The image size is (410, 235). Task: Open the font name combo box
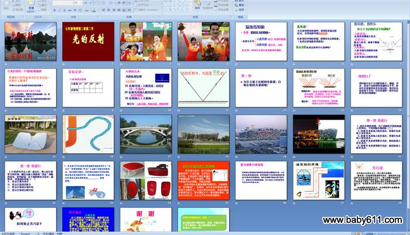click(x=63, y=3)
